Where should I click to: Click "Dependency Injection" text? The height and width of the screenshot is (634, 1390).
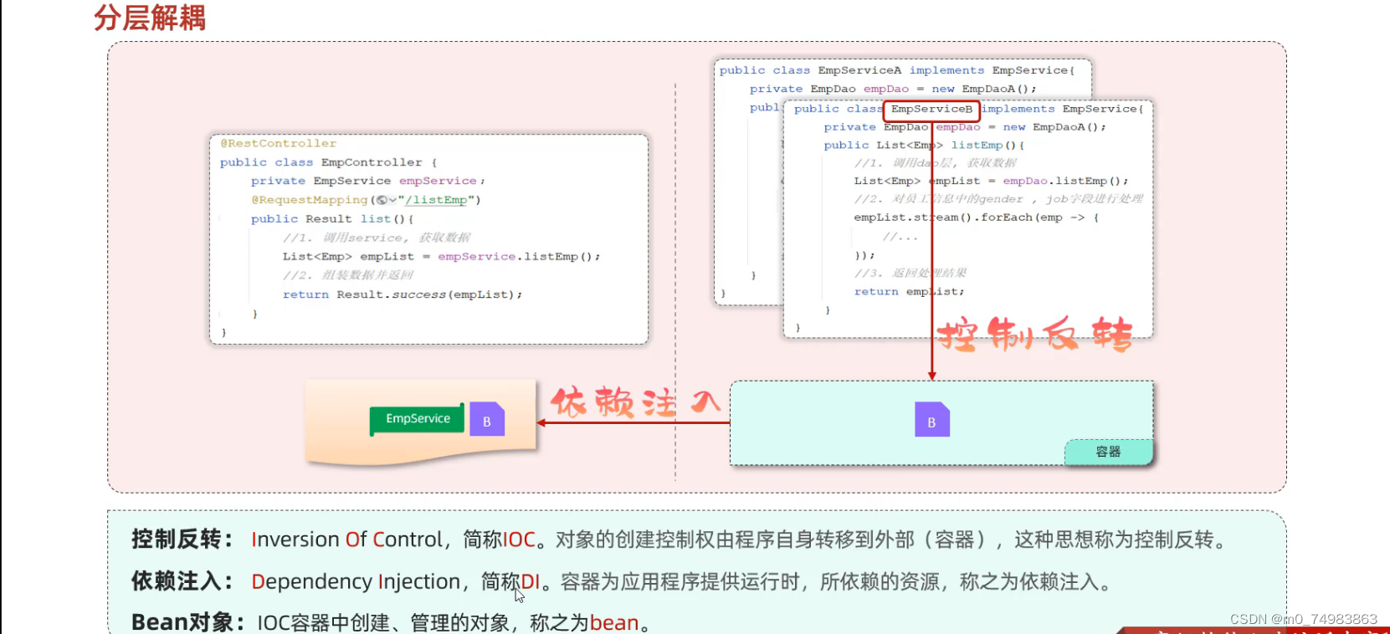356,581
